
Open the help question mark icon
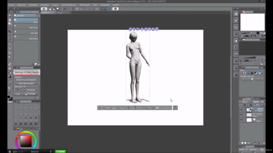pos(116,9)
